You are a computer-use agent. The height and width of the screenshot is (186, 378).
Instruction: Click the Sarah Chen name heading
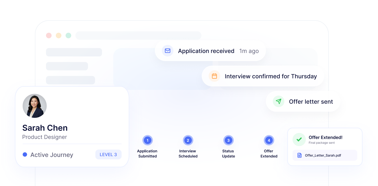(45, 128)
